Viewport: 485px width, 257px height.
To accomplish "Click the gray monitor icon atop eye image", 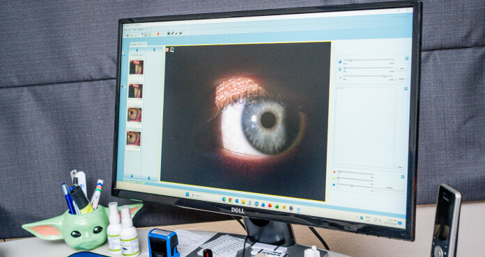I will pos(172,49).
